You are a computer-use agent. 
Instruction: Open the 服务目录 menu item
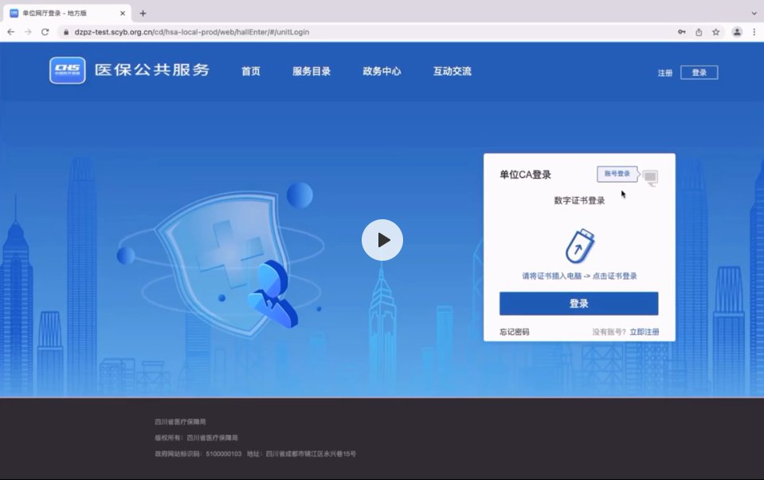[x=311, y=71]
